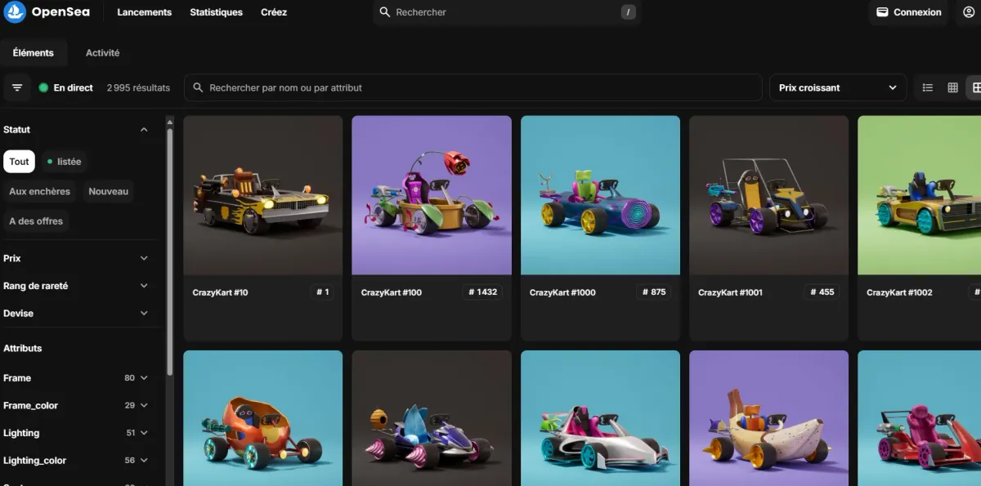Screen dimensions: 981x486
Task: Switch to the Activité tab
Action: 102,53
